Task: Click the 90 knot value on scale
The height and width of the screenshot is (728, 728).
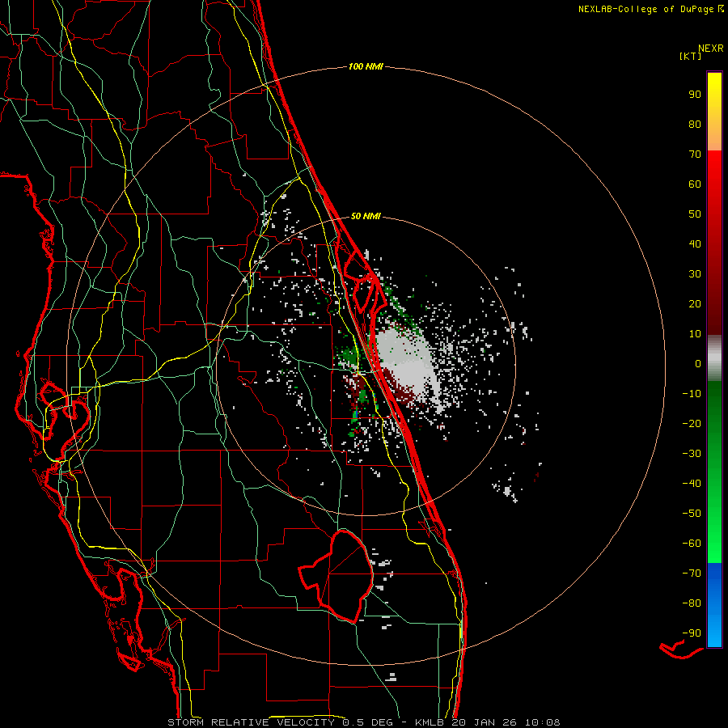Action: (695, 95)
